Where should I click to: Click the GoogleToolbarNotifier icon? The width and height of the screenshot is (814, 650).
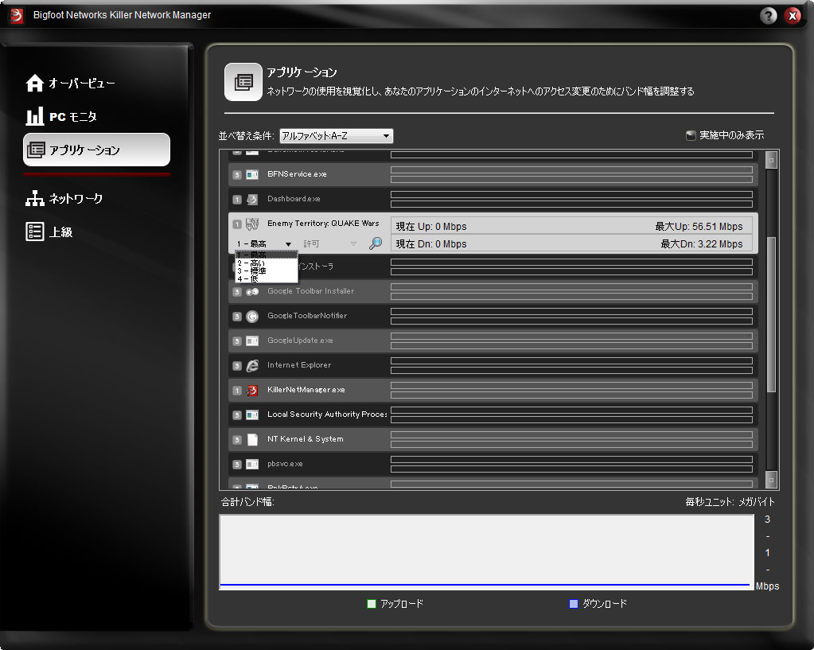pos(252,316)
